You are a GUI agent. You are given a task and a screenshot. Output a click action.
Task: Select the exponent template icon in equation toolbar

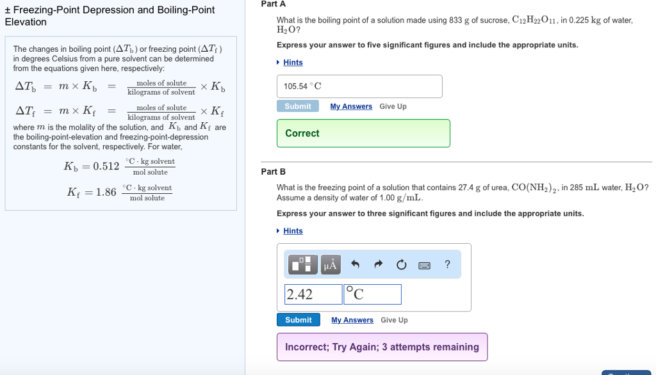point(301,264)
